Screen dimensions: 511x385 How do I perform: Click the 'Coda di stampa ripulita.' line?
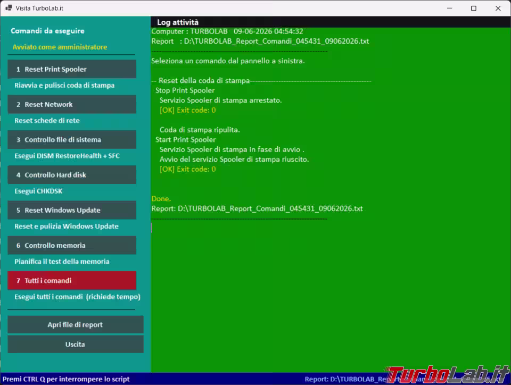tap(200, 130)
